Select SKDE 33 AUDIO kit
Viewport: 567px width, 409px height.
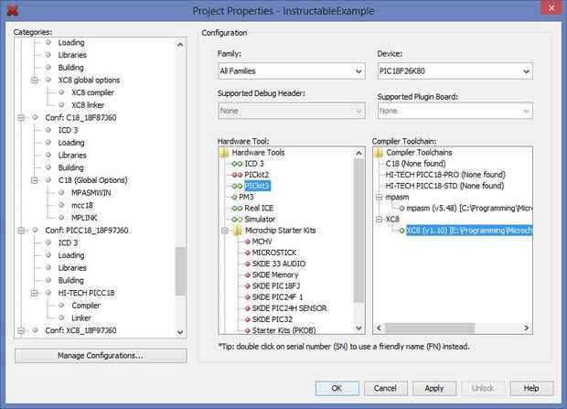click(x=278, y=264)
